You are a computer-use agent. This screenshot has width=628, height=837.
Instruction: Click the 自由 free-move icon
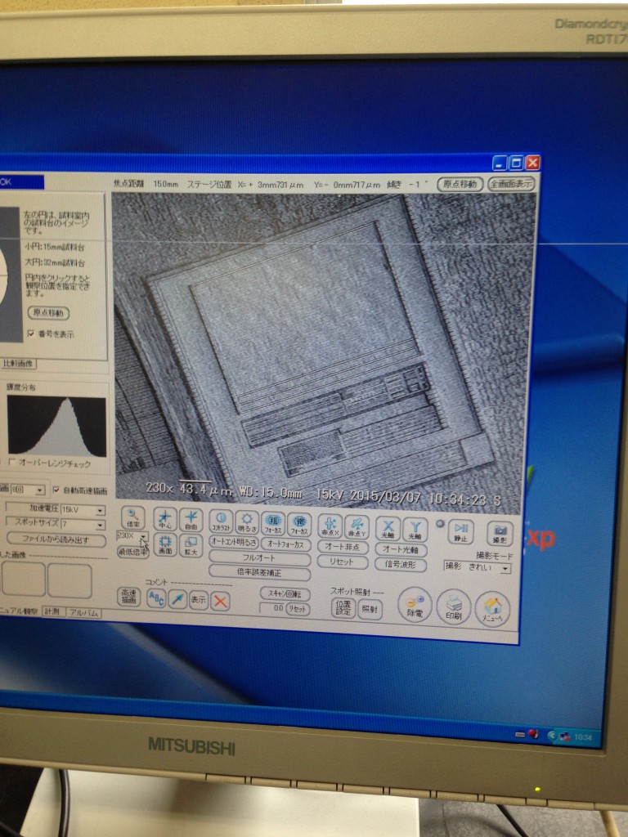(x=191, y=520)
